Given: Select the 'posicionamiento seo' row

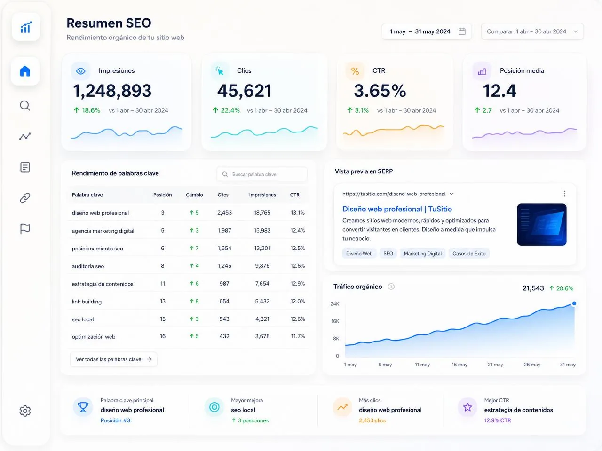Looking at the screenshot, I should (188, 249).
